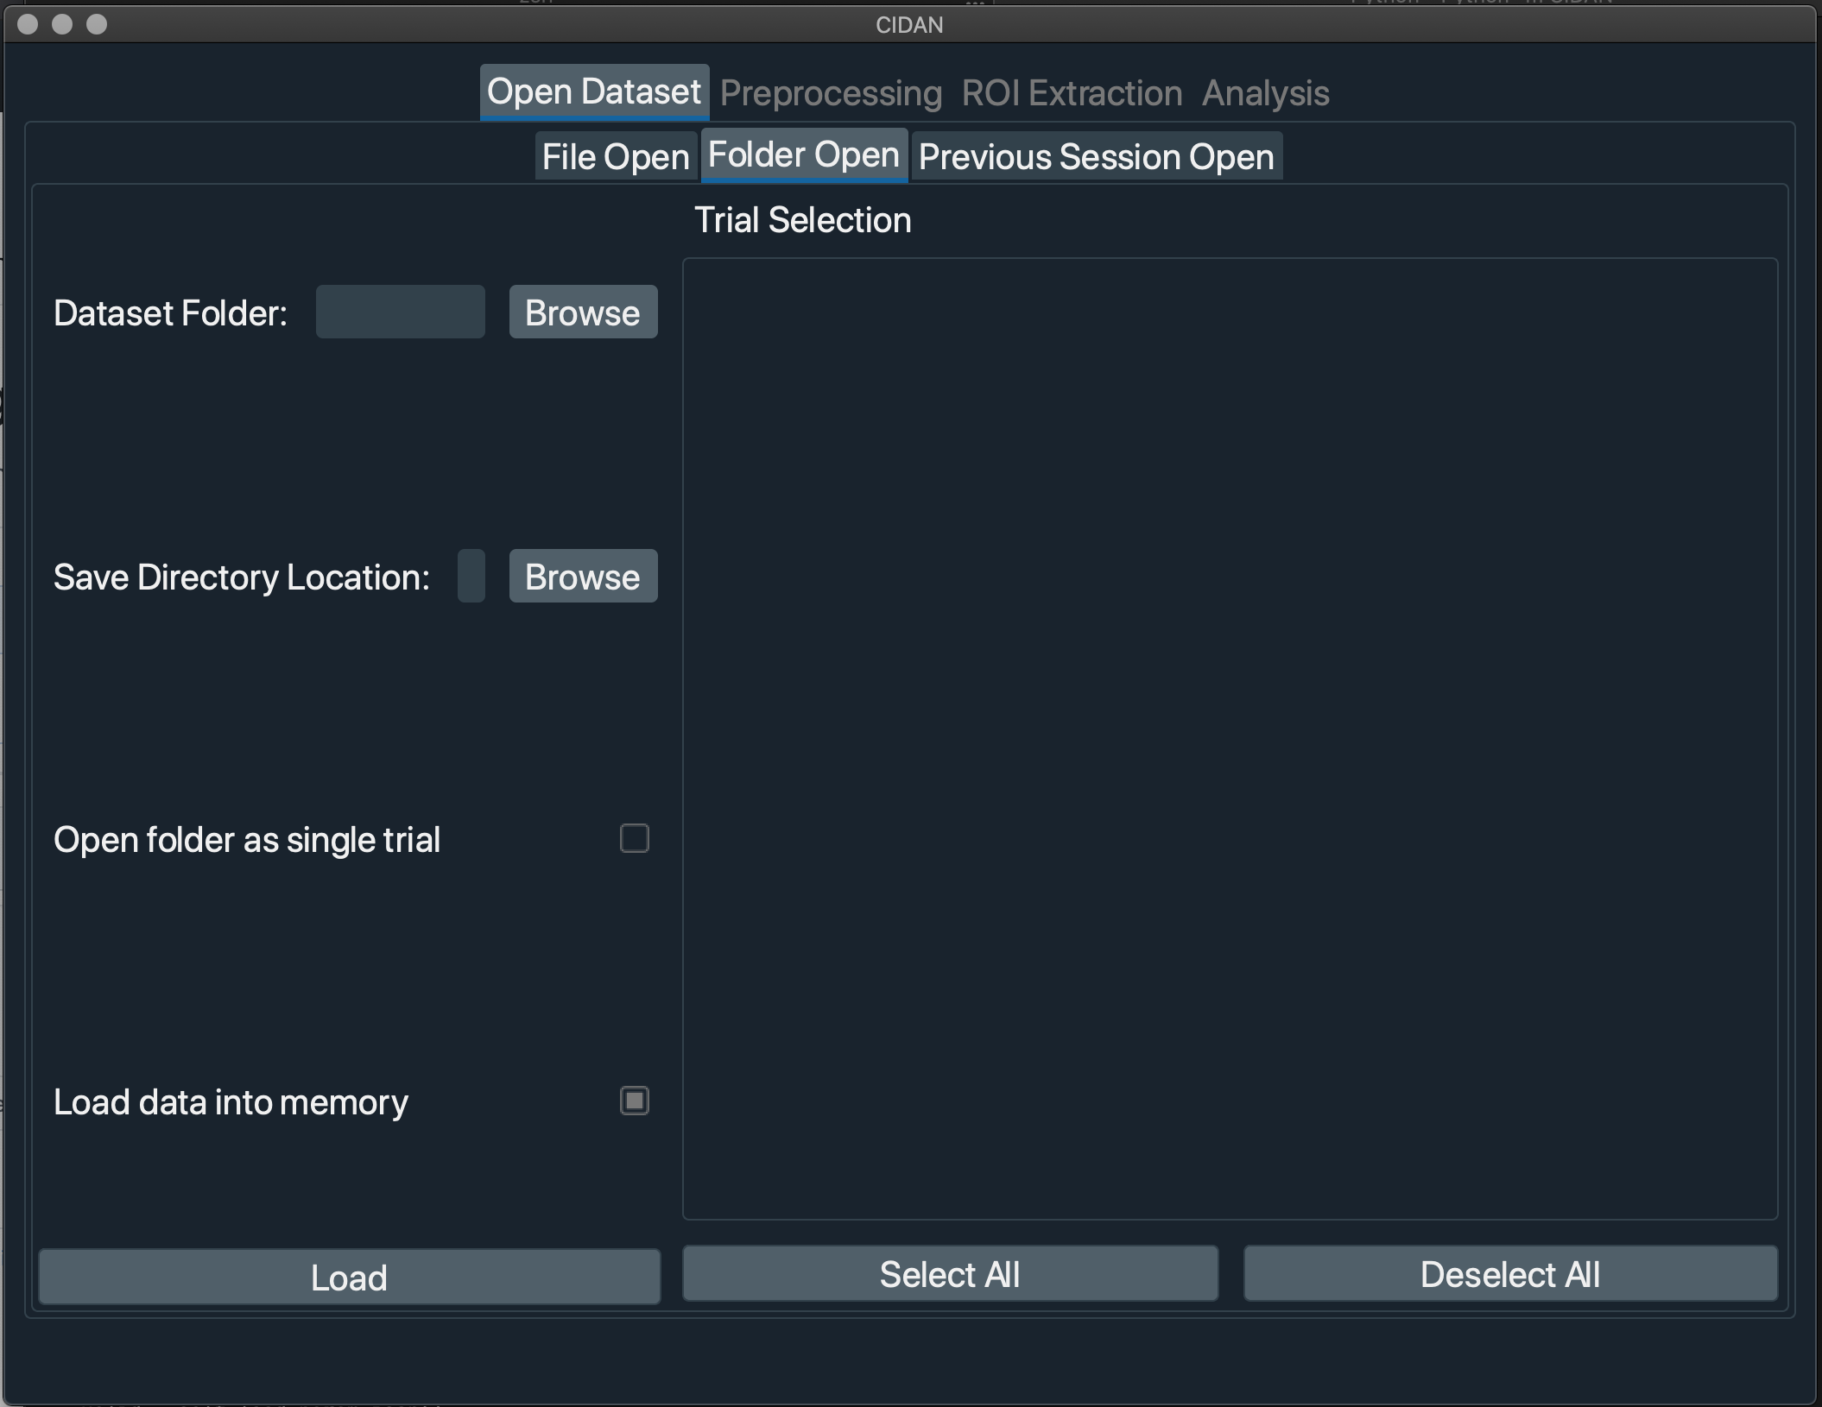1822x1407 pixels.
Task: Open the ROI Extraction tab
Action: point(1071,92)
